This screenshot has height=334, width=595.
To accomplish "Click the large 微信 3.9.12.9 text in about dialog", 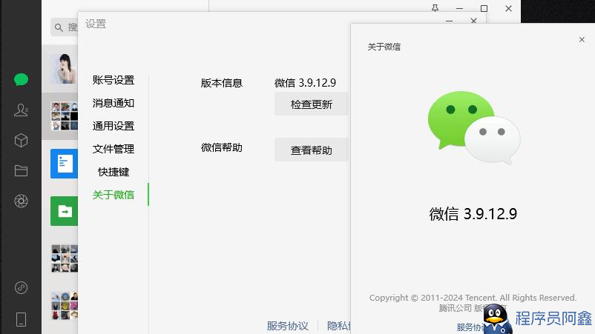I will (473, 214).
